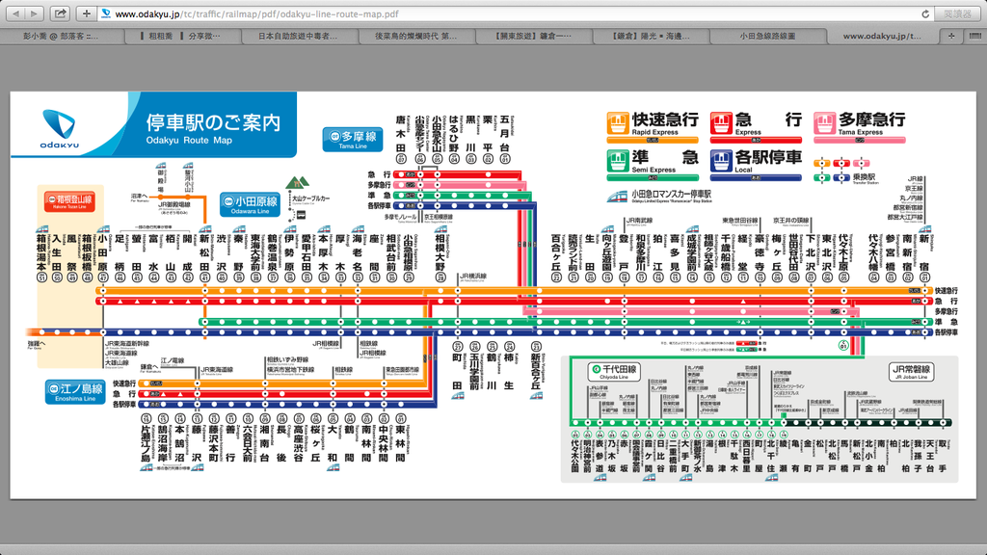Click the site favicon in address bar
The height and width of the screenshot is (555, 987).
106,13
